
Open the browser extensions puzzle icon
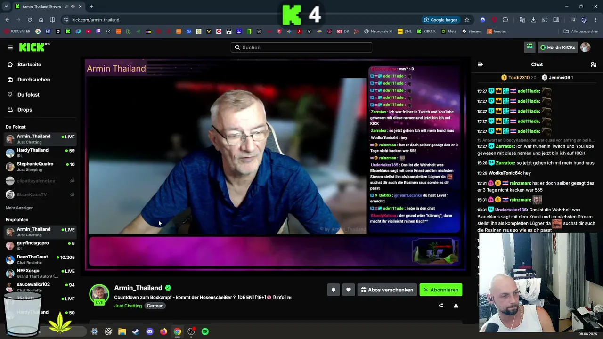pyautogui.click(x=505, y=20)
